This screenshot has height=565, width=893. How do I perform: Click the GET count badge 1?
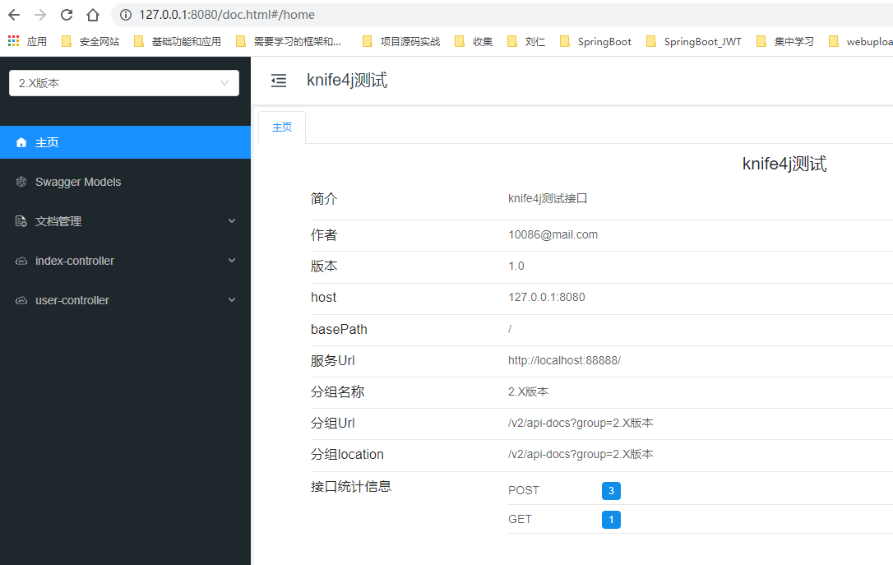pyautogui.click(x=611, y=520)
